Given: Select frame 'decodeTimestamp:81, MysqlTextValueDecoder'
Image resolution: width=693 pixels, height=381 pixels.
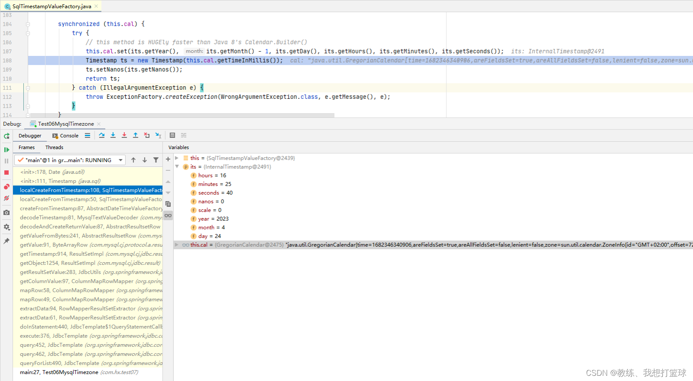Looking at the screenshot, I should coord(88,218).
